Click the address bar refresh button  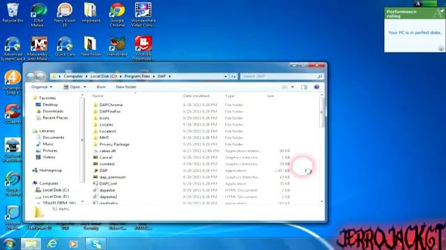point(233,76)
